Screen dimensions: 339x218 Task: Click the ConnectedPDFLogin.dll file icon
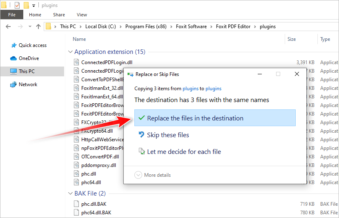pos(76,62)
